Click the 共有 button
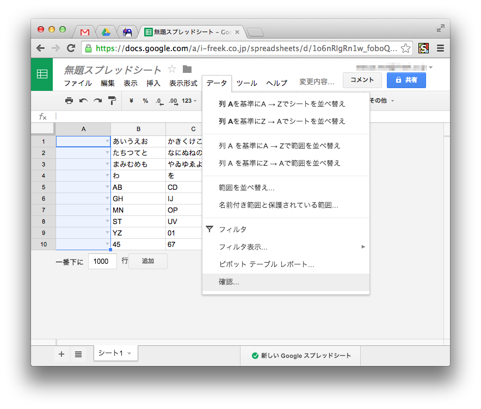This screenshot has width=481, height=409. (408, 80)
